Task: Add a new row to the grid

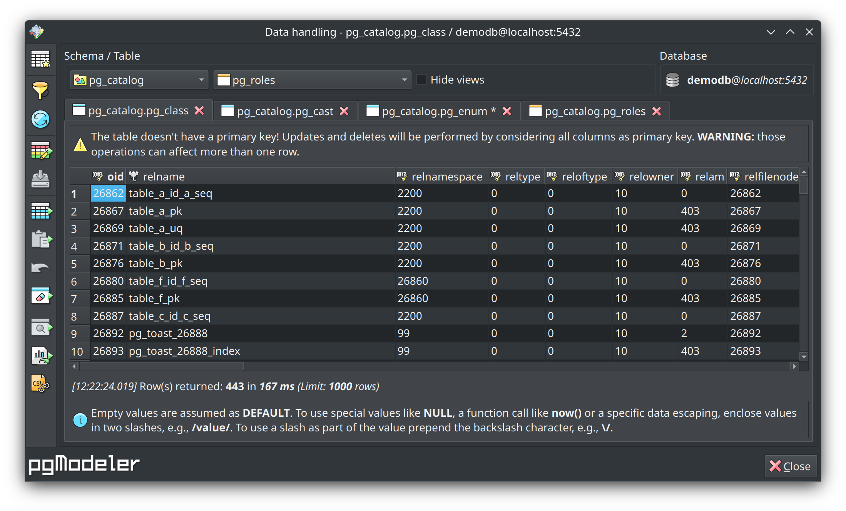Action: pyautogui.click(x=41, y=210)
